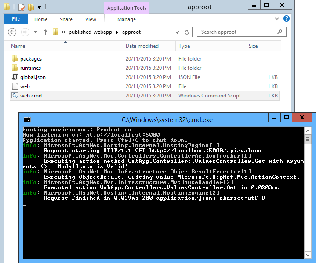
Task: Click 'Hosting environment: Production' console line
Action: point(77,129)
